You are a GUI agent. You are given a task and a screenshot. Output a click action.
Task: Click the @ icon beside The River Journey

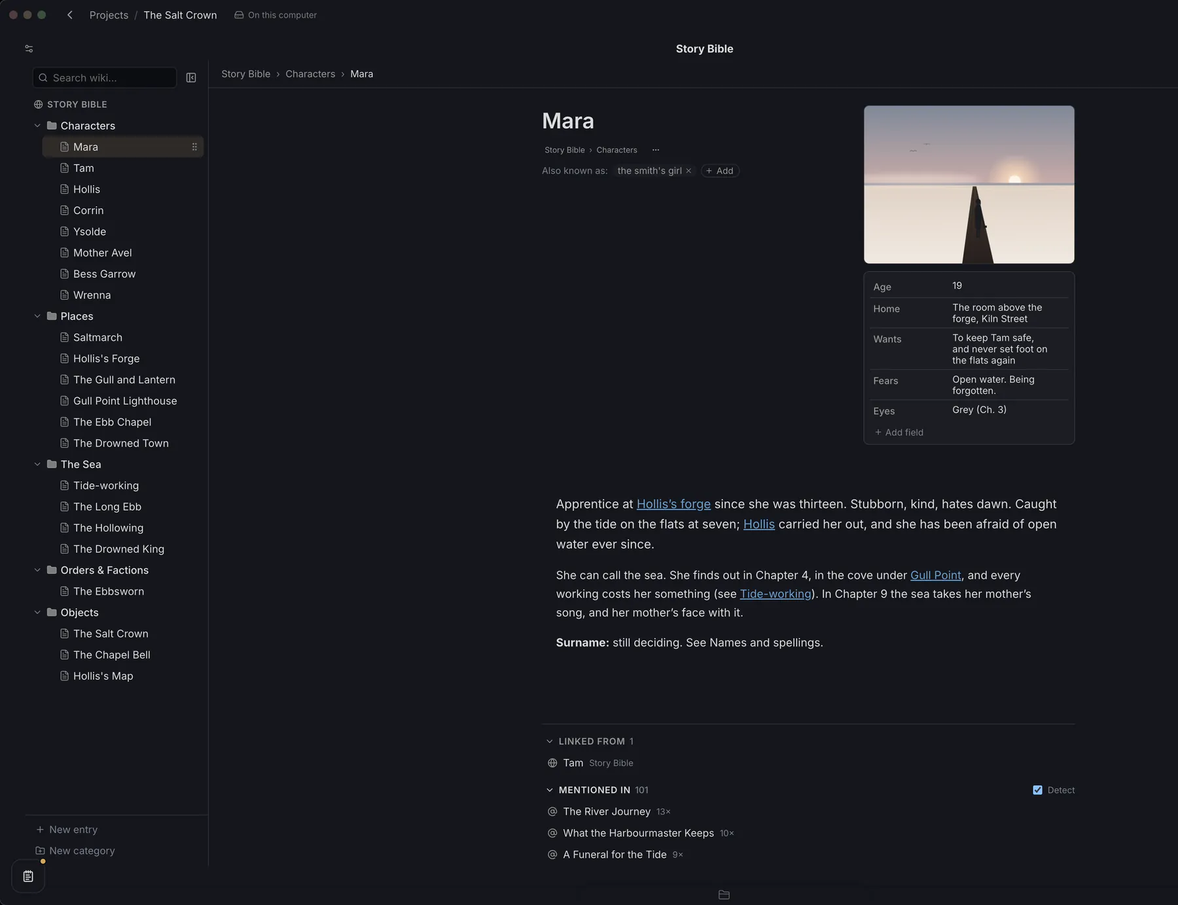(x=552, y=811)
